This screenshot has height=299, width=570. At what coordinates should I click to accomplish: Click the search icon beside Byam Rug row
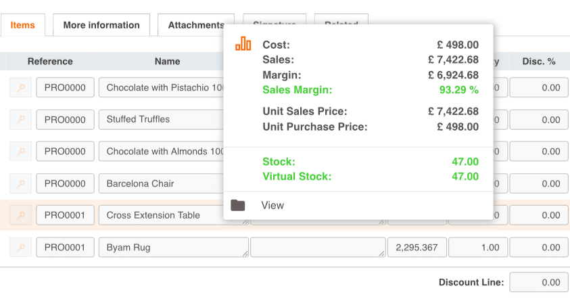pos(20,248)
